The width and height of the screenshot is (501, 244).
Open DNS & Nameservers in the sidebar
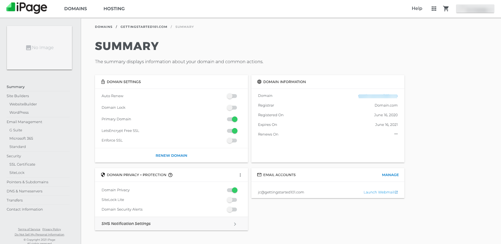click(24, 191)
